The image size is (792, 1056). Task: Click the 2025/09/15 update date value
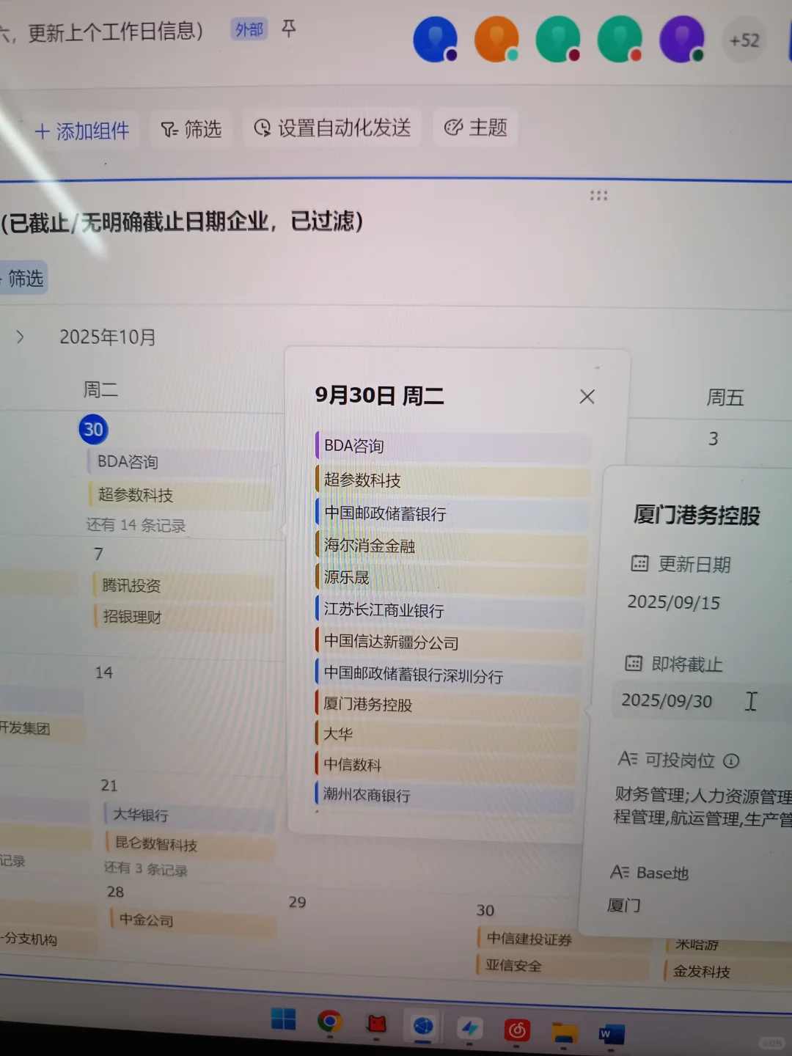pos(673,602)
